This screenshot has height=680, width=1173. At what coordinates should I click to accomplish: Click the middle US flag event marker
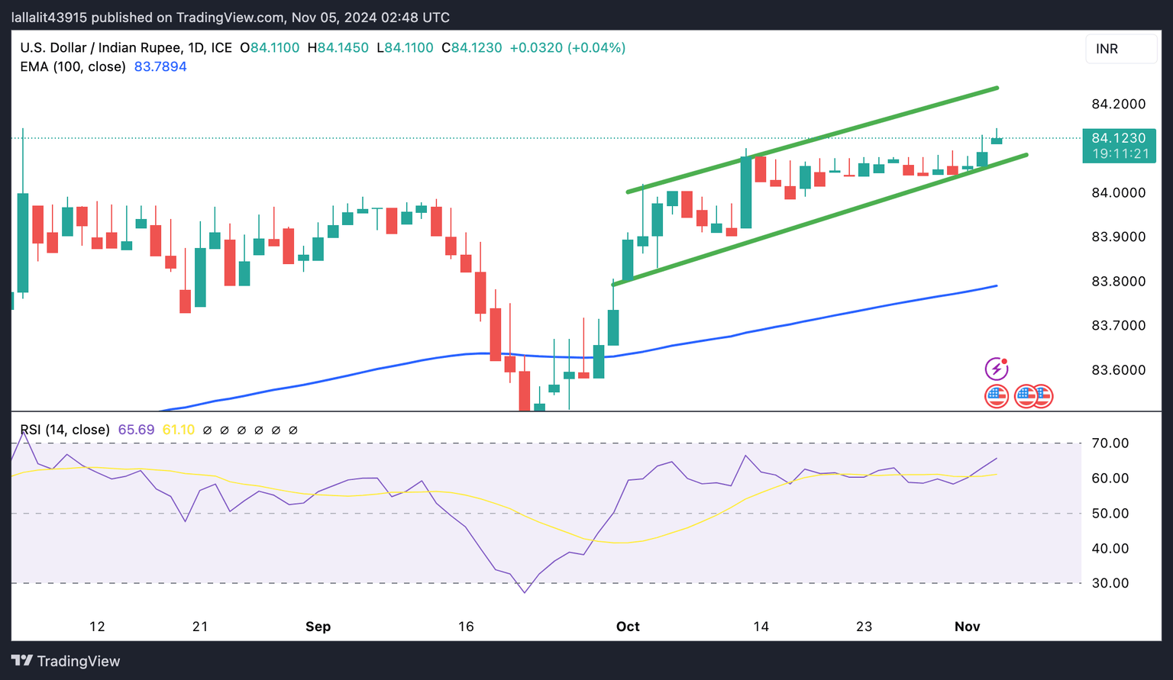click(1025, 396)
